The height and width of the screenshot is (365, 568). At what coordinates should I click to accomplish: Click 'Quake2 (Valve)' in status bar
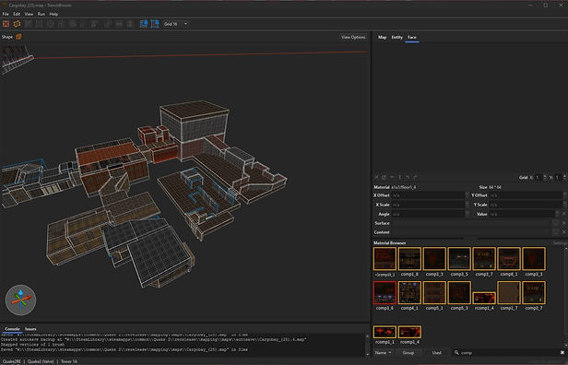click(x=41, y=361)
